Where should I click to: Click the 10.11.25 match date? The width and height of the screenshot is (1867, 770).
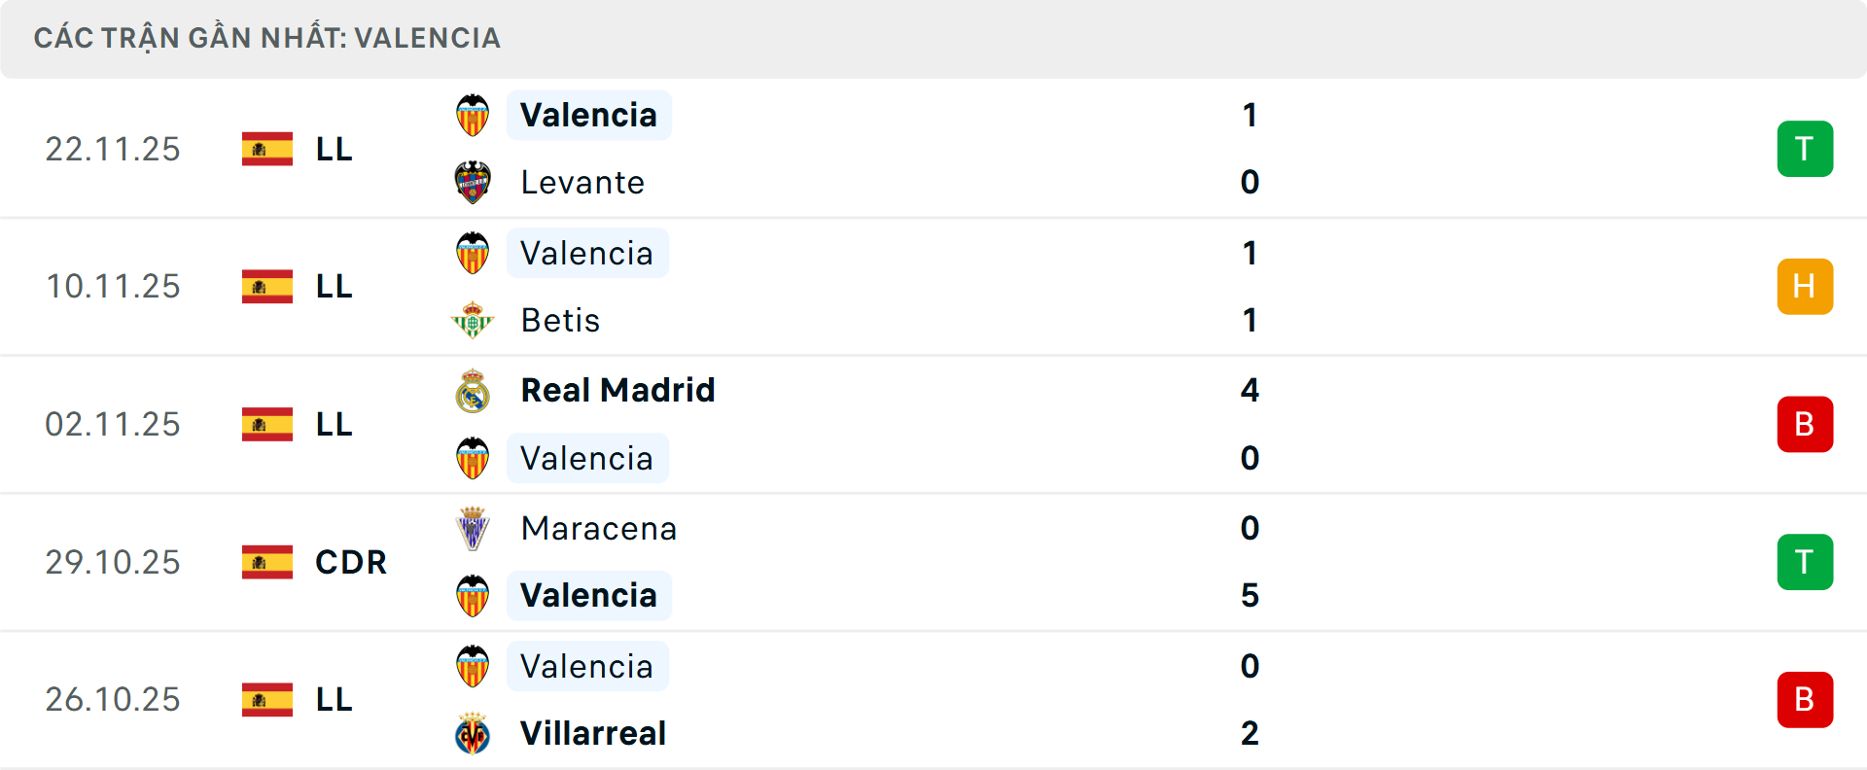pyautogui.click(x=113, y=287)
